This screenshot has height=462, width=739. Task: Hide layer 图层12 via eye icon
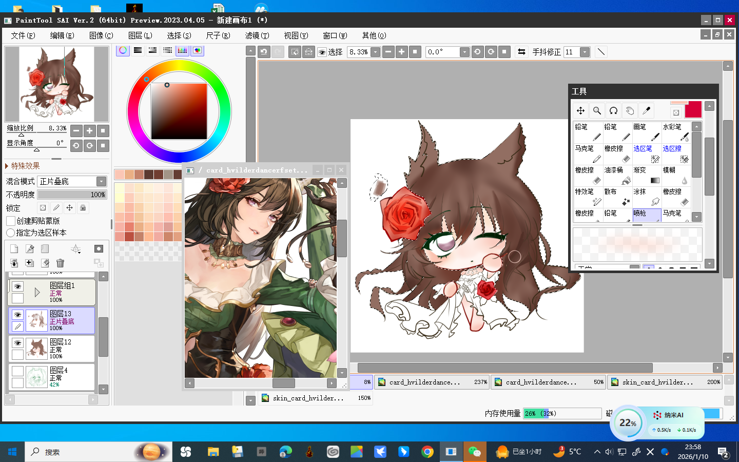[17, 343]
